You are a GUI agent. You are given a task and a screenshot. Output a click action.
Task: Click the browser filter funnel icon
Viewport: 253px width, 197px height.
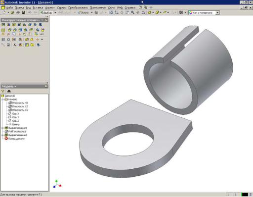point(3,91)
